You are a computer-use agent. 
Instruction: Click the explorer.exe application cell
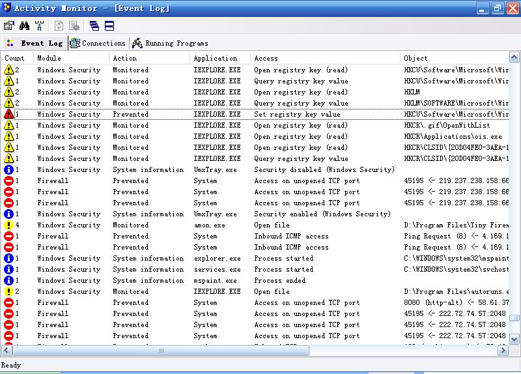click(218, 258)
